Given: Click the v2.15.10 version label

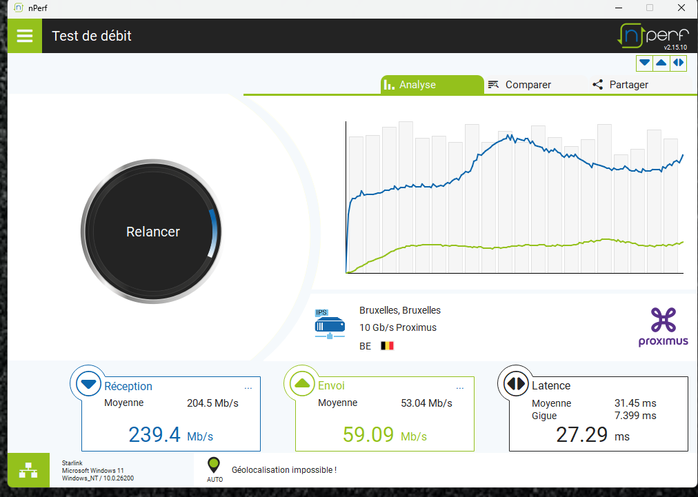Looking at the screenshot, I should 675,47.
